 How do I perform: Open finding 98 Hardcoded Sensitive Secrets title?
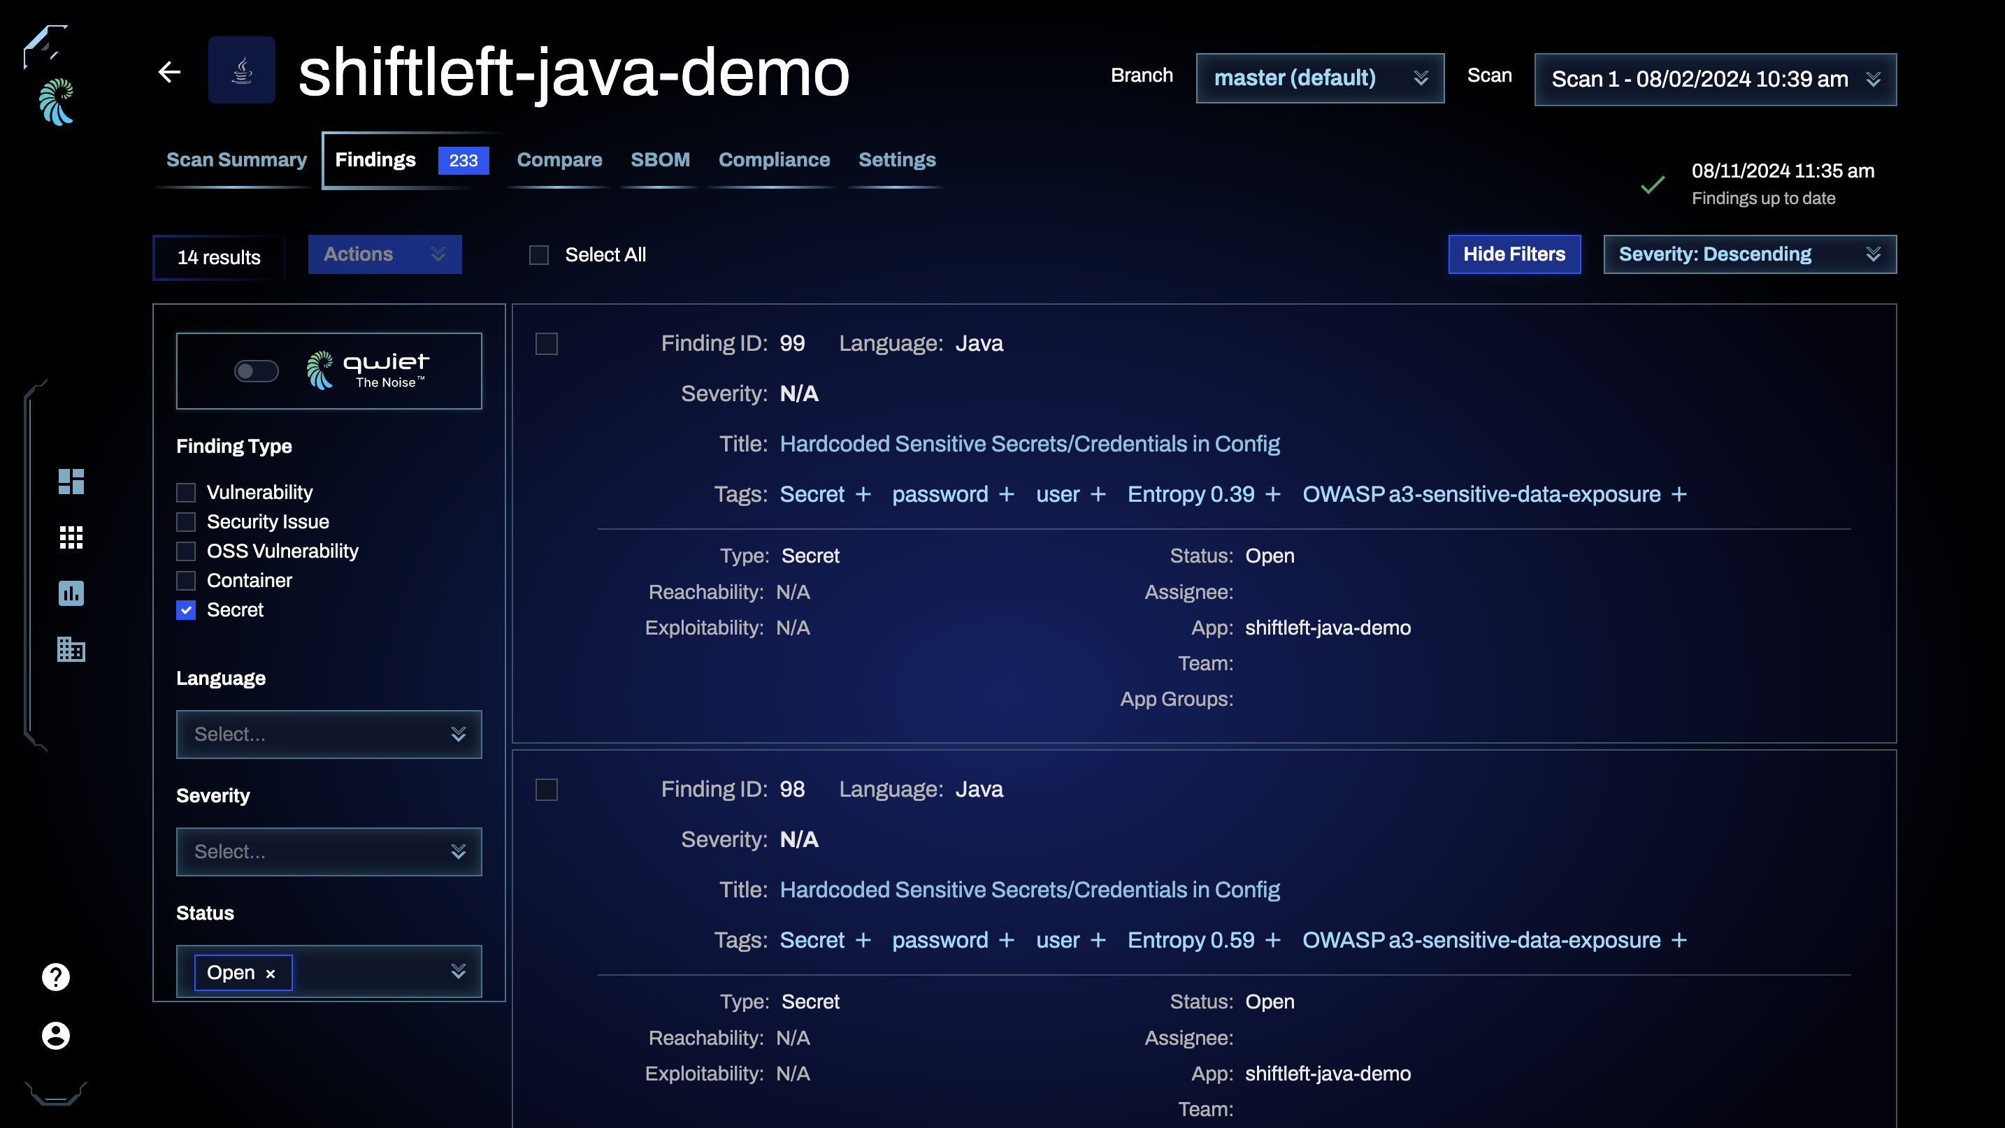1030,890
